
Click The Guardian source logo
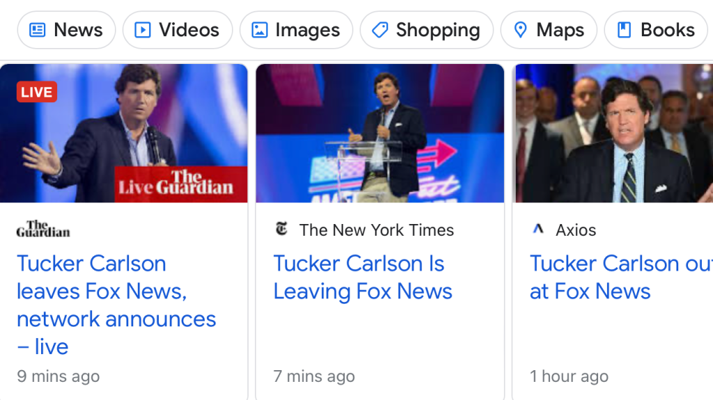43,230
